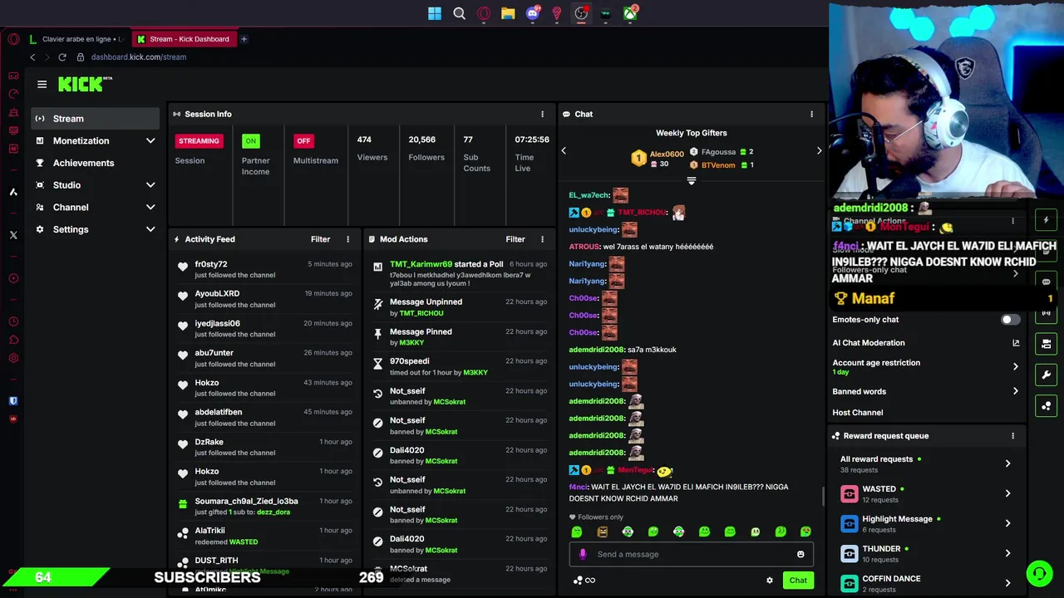The image size is (1064, 598).
Task: Click the lightning bolt quick-action icon
Action: tap(1046, 220)
